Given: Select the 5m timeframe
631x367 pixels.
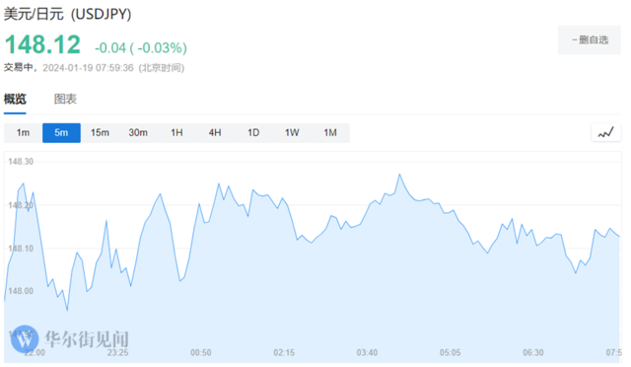Looking at the screenshot, I should click(61, 132).
